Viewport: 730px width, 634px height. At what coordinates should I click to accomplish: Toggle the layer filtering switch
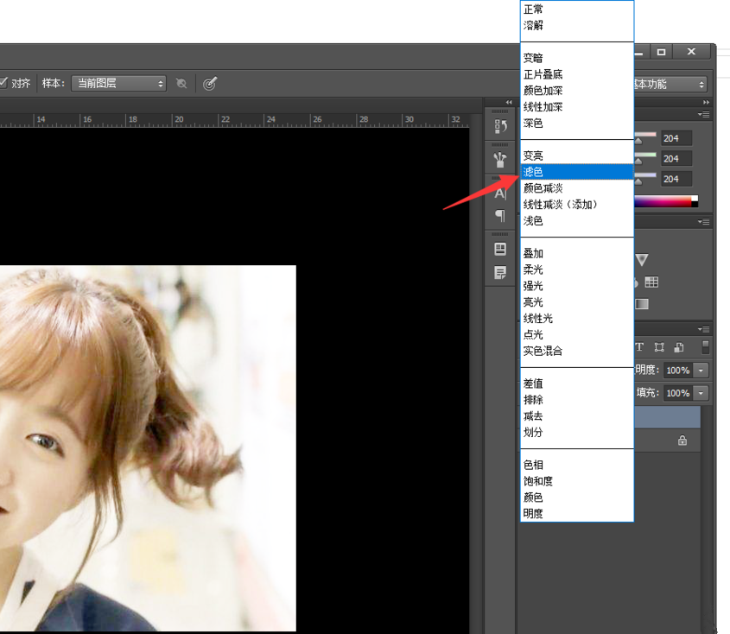[705, 347]
